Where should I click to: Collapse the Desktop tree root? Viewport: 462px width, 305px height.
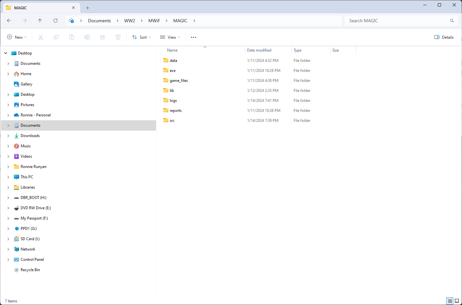6,53
